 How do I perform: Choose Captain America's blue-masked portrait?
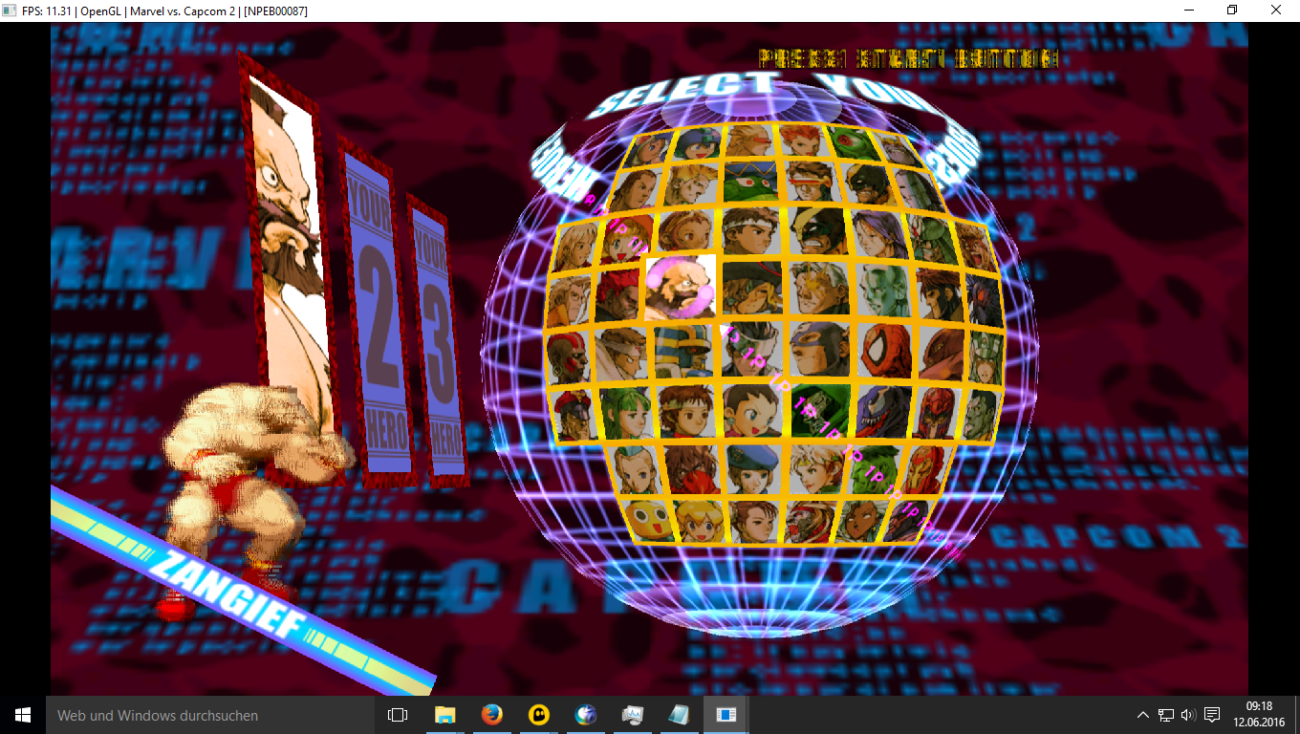(820, 348)
